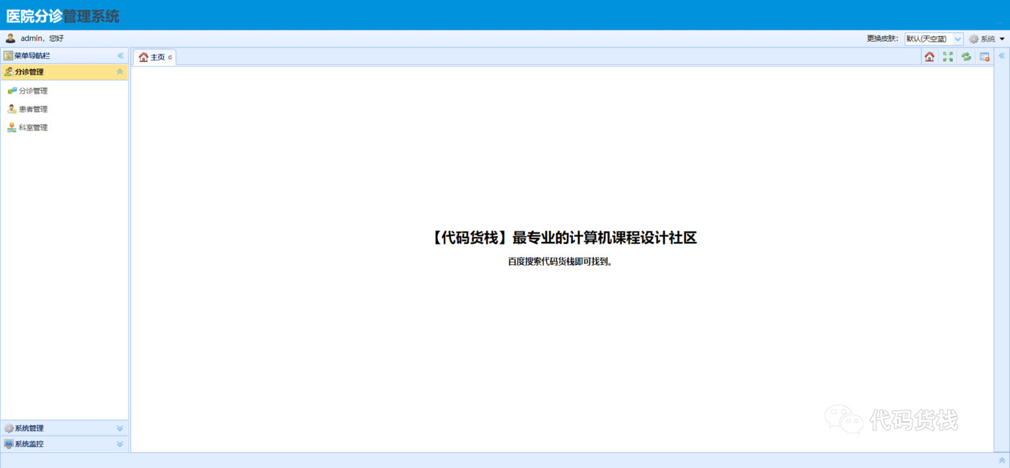Select the 主页 tab
The width and height of the screenshot is (1010, 468).
coord(154,57)
